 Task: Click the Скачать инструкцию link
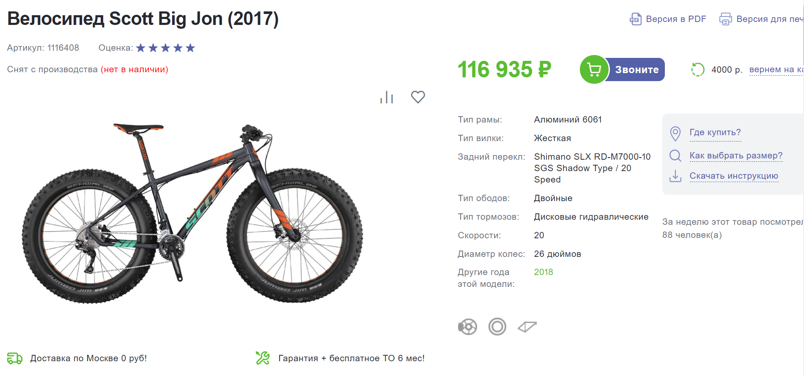pos(733,176)
